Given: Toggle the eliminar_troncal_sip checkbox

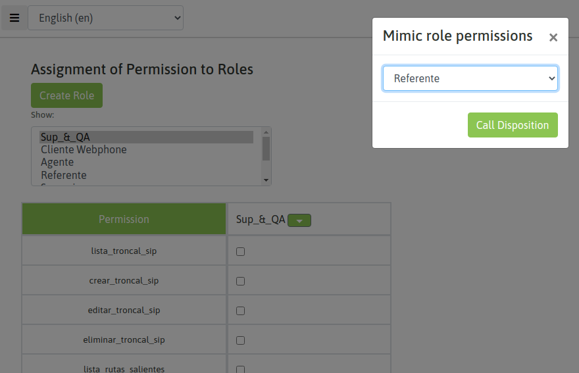Looking at the screenshot, I should click(240, 340).
